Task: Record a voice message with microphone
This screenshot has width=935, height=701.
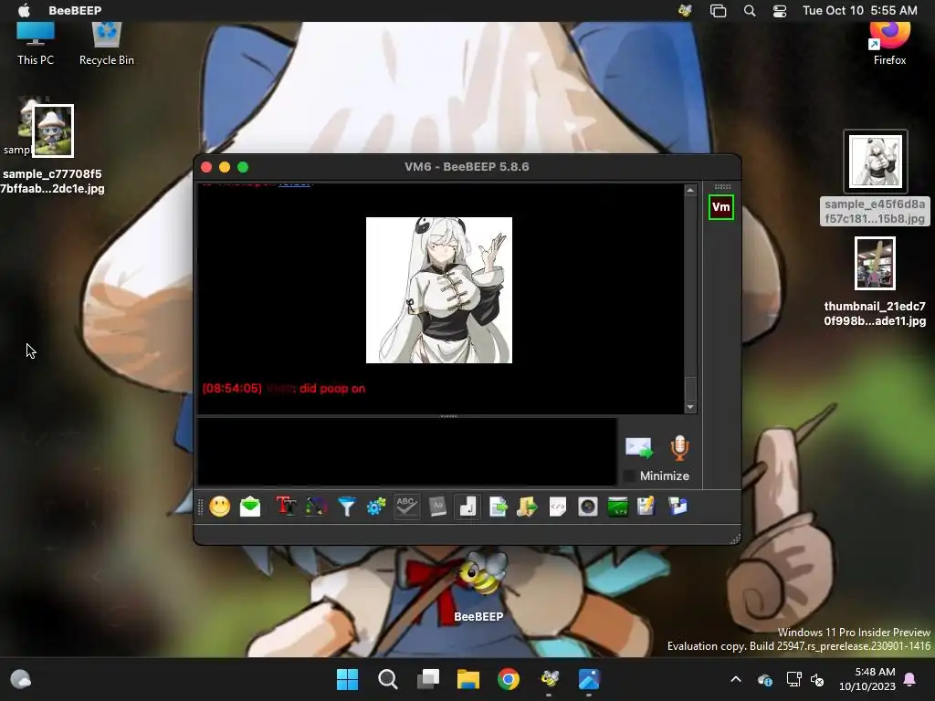Action: click(x=679, y=448)
